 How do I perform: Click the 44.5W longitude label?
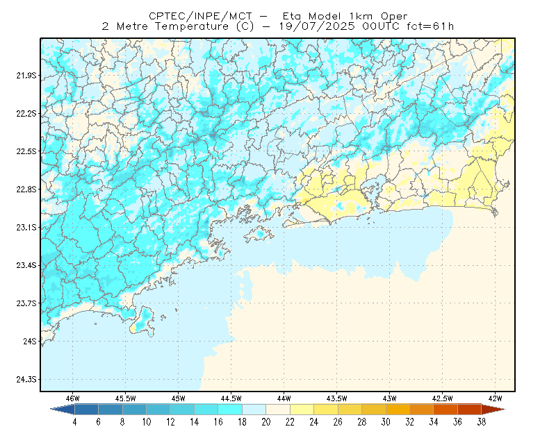pos(231,398)
